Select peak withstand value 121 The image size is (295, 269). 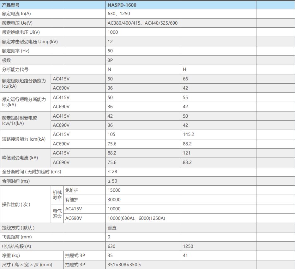pyautogui.click(x=186, y=153)
